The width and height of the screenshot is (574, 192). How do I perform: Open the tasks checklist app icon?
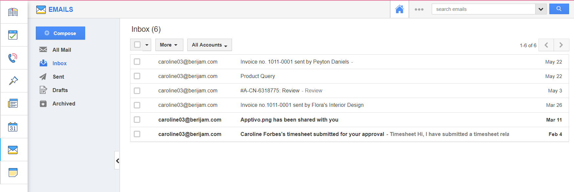pos(13,35)
